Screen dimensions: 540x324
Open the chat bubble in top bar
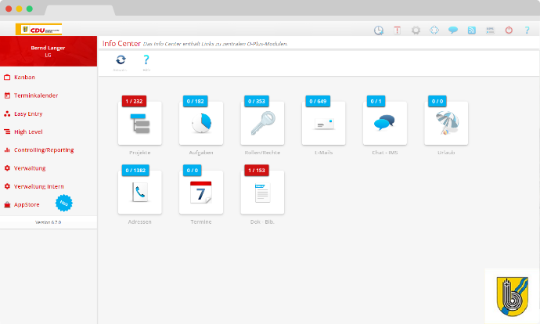pos(453,30)
